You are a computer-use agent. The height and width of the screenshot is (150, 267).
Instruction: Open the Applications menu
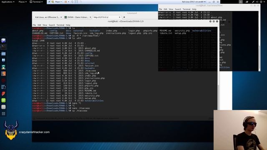(8, 2)
